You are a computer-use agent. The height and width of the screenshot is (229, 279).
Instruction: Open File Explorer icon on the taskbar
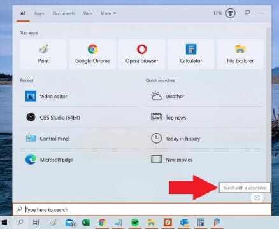click(151, 223)
